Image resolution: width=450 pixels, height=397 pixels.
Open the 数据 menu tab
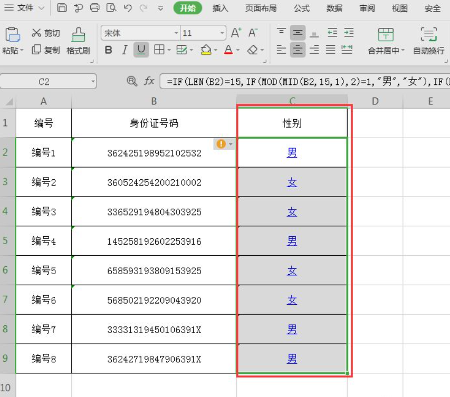336,8
